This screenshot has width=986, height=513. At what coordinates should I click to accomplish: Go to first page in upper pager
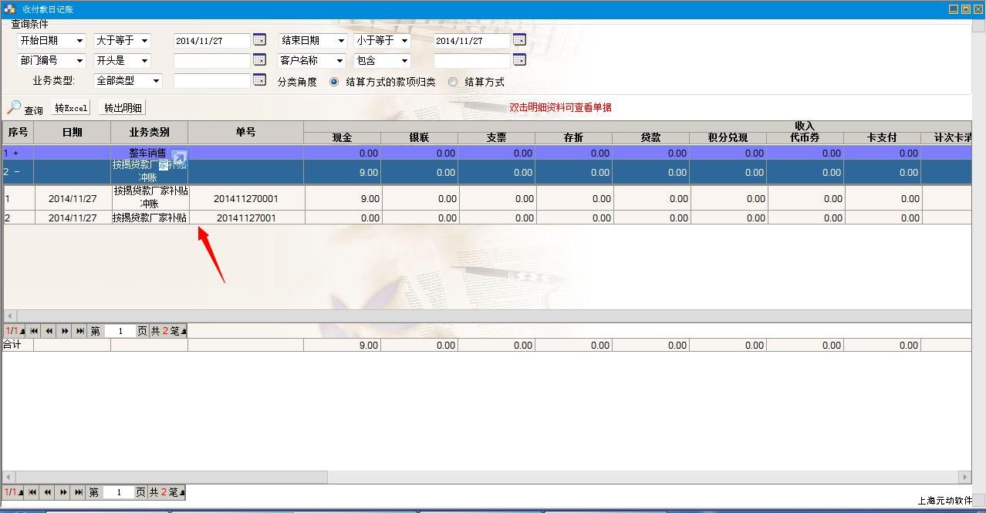point(34,331)
